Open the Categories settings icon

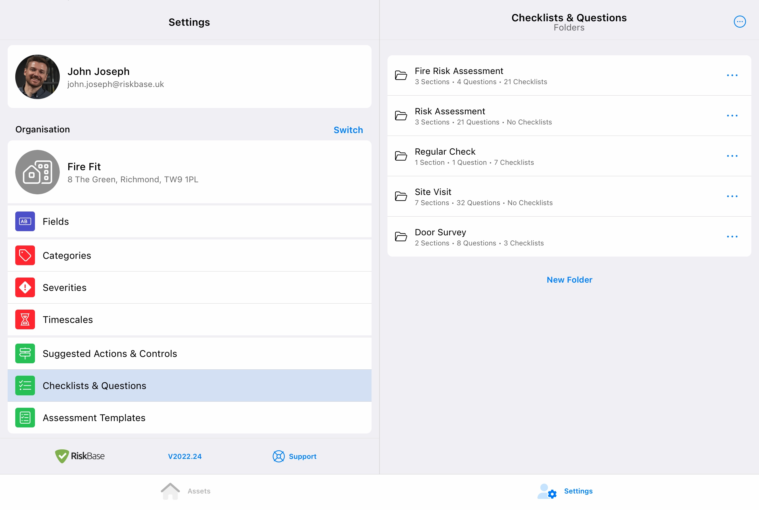click(x=25, y=254)
